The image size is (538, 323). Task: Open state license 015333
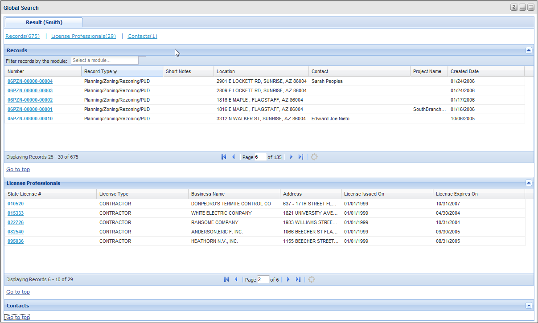(x=16, y=213)
